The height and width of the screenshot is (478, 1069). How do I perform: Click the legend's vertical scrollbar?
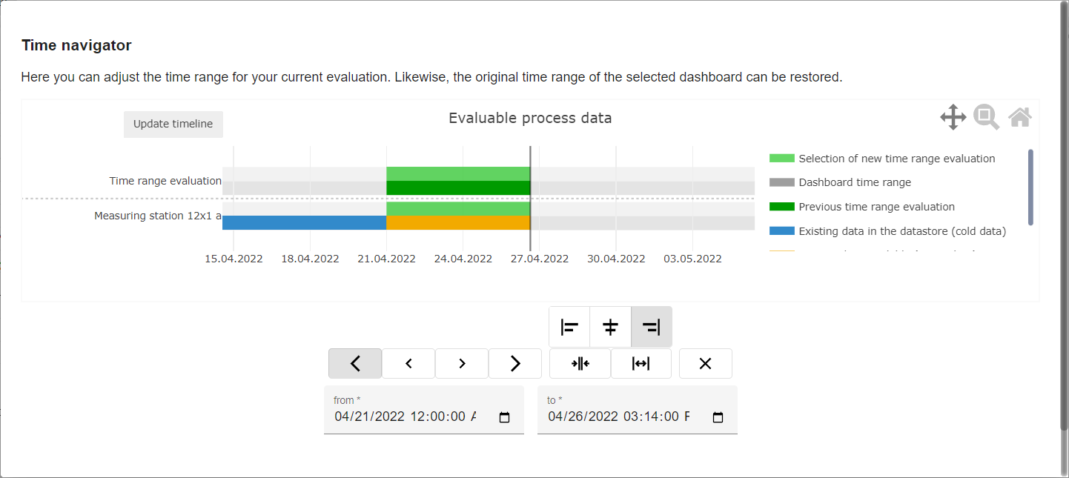point(1030,187)
